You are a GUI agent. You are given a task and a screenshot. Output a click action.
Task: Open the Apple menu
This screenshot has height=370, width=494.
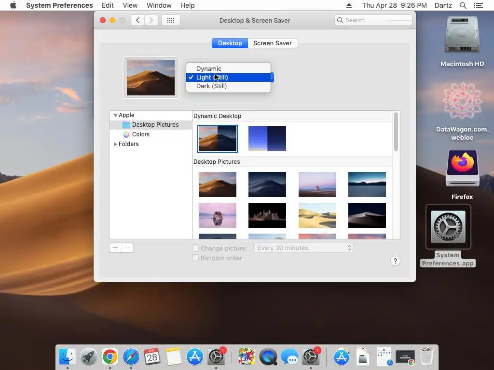13,5
